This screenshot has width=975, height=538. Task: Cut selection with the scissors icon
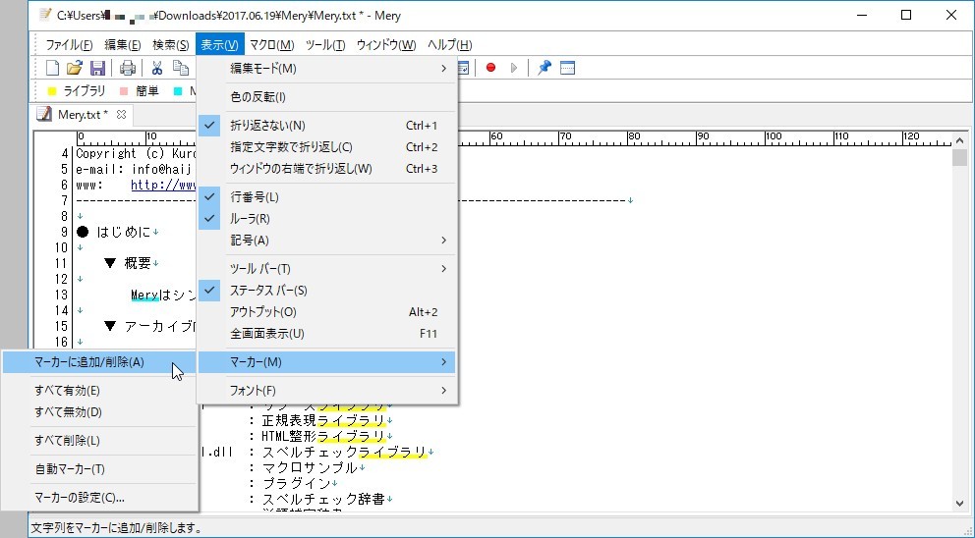click(x=157, y=68)
